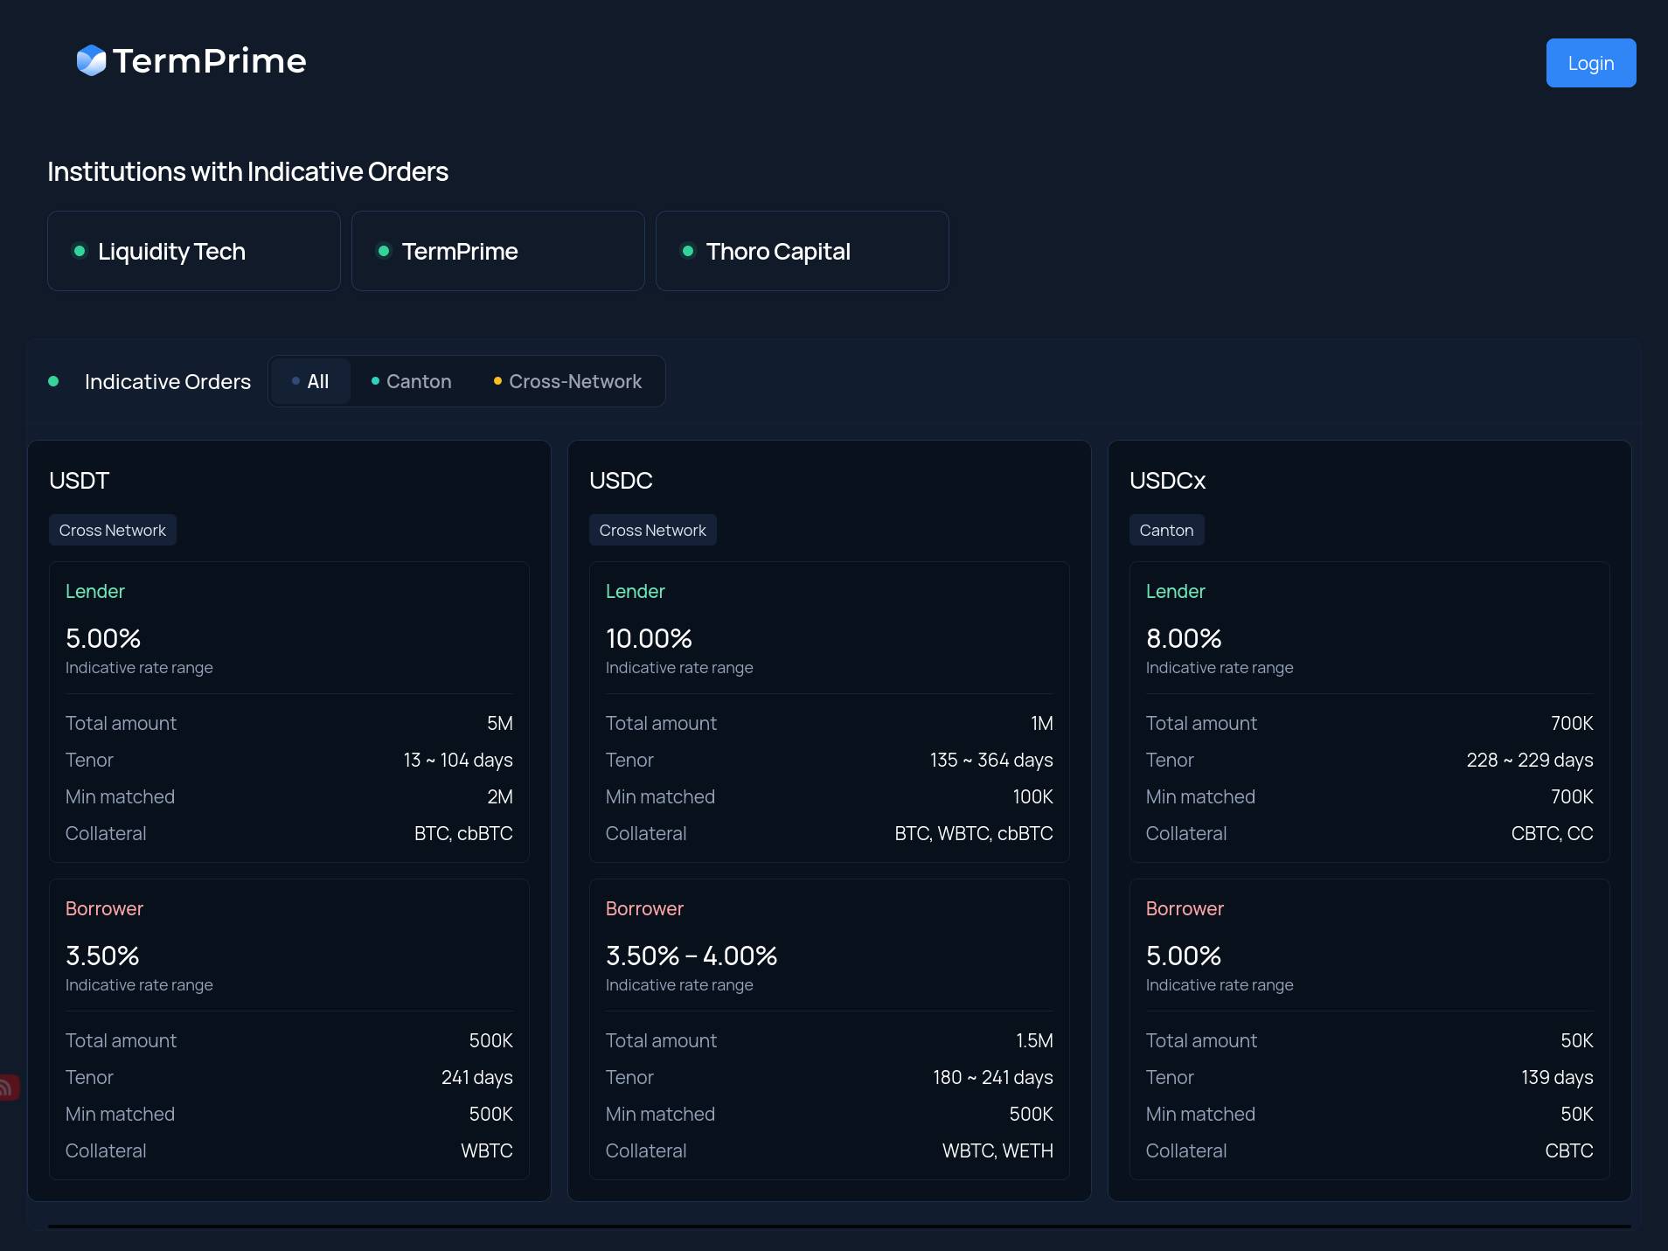
Task: Click the USDT Lender rate 5.00%
Action: (x=103, y=638)
